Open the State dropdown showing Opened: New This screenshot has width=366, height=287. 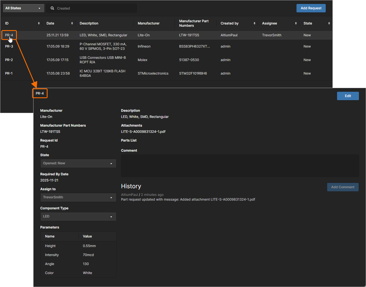pyautogui.click(x=78, y=163)
